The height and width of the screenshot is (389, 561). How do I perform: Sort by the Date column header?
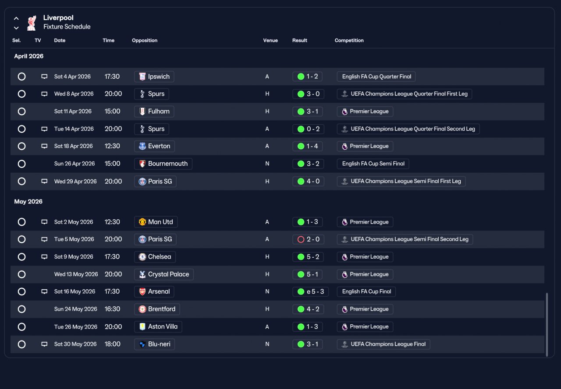[x=60, y=40]
